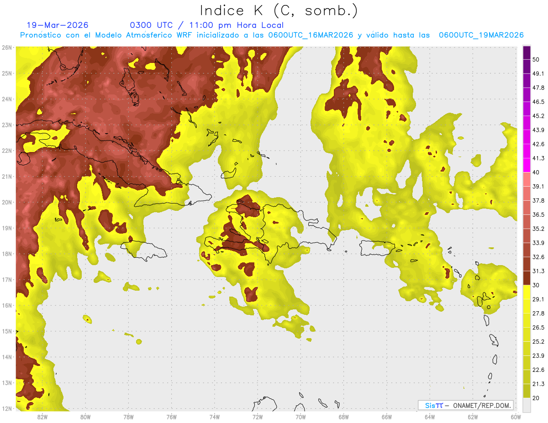This screenshot has height=423, width=548.
Task: Click the longitude label '68W'
Action: point(344,417)
